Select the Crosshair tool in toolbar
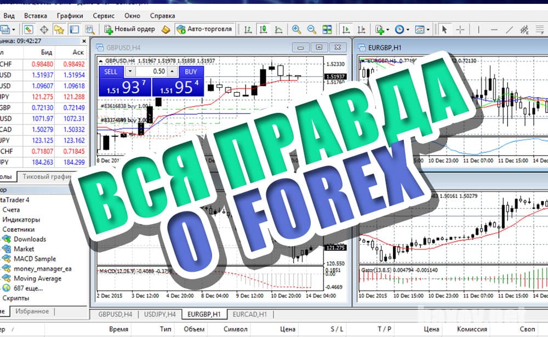 [x=460, y=28]
